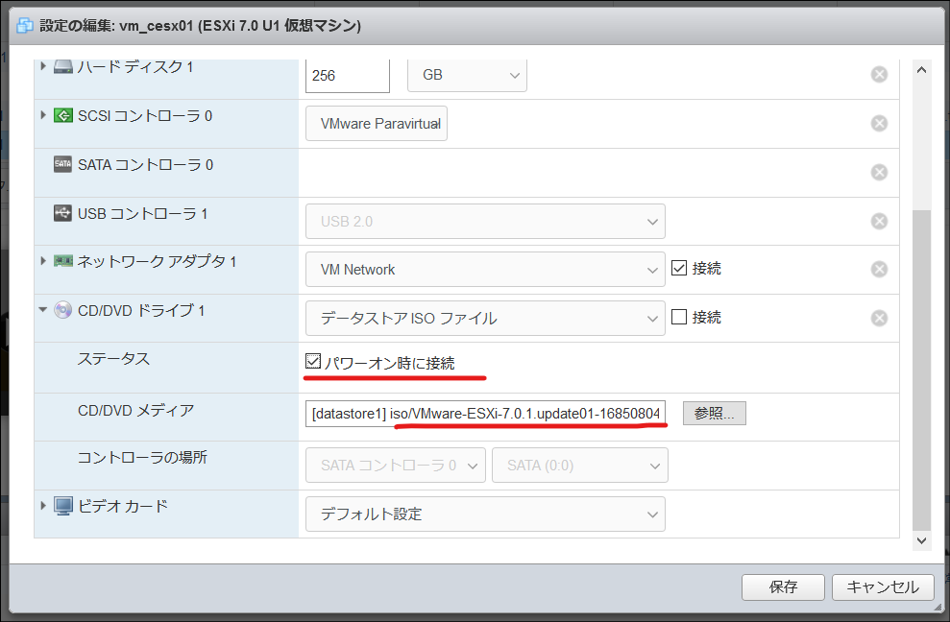This screenshot has width=950, height=622.
Task: Remove ネットワーク アダプタ 1 with its X icon
Action: point(879,269)
